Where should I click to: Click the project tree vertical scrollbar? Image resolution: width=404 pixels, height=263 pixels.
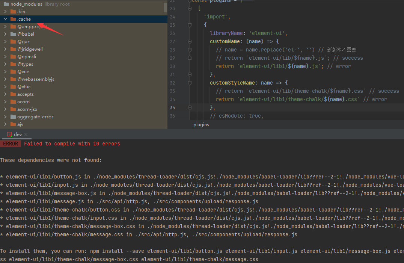click(x=165, y=7)
